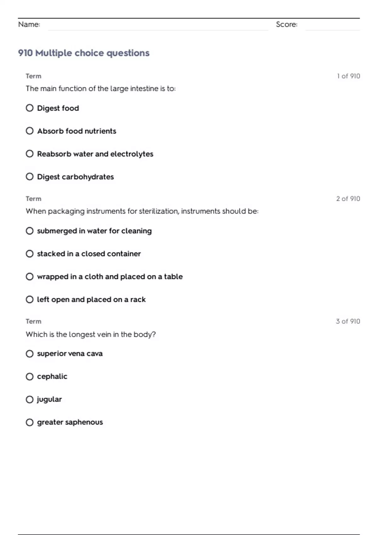Click the sterilization packaging question text
378x535 pixels.
coord(142,211)
